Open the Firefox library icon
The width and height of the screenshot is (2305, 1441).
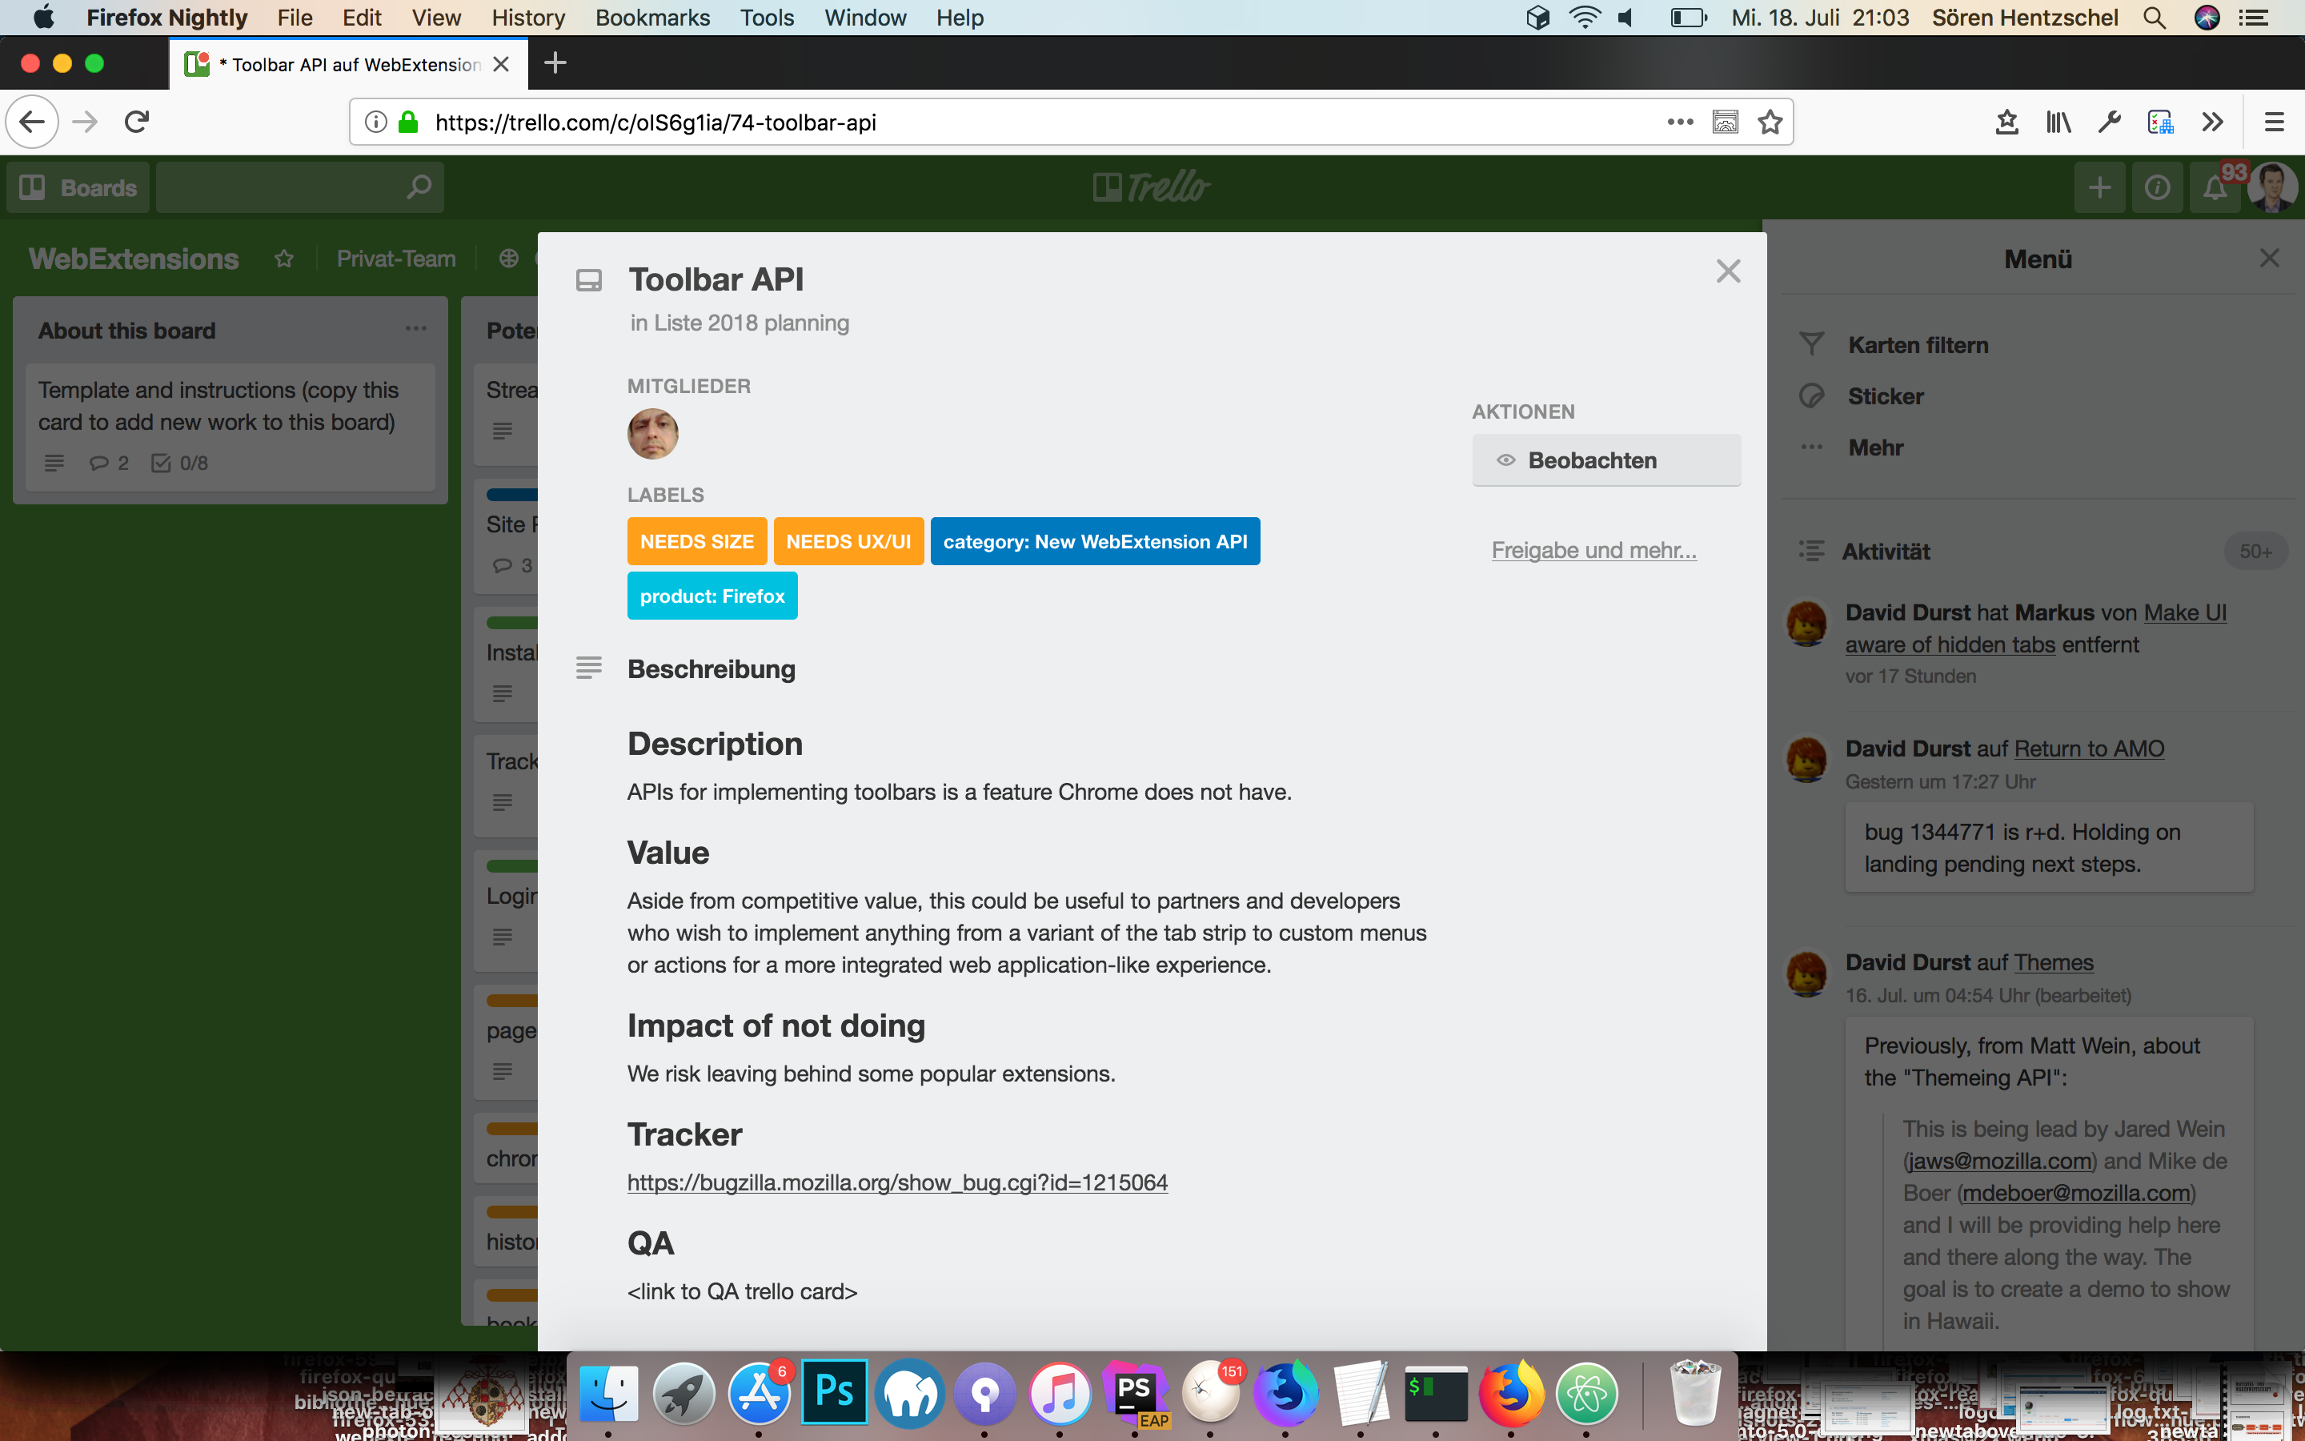click(x=2058, y=122)
